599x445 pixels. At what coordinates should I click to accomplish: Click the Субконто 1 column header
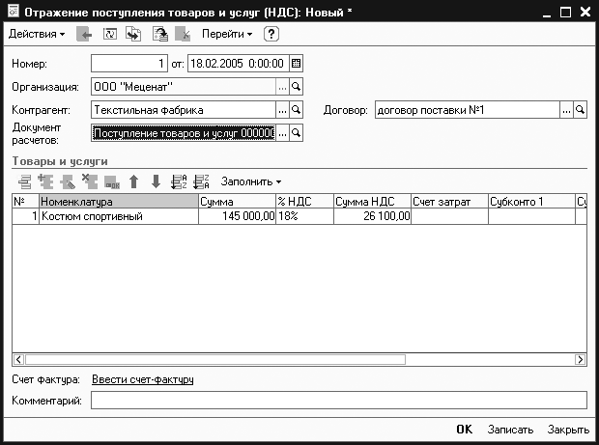pyautogui.click(x=531, y=202)
